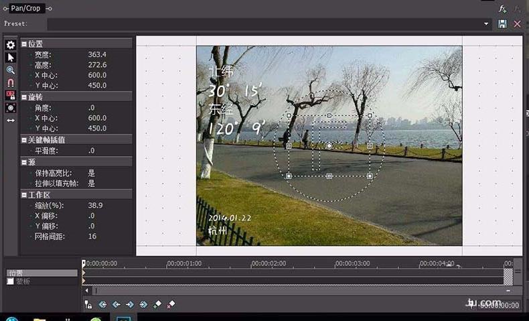Click the 角度 value .0

click(x=92, y=108)
